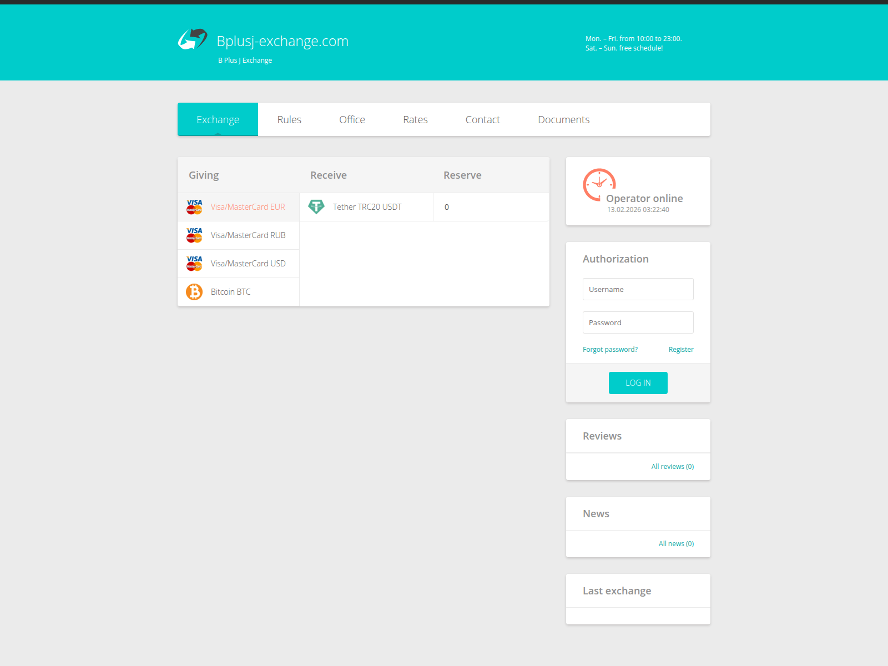Click the Operator online clock icon
This screenshot has width=888, height=666.
point(599,185)
